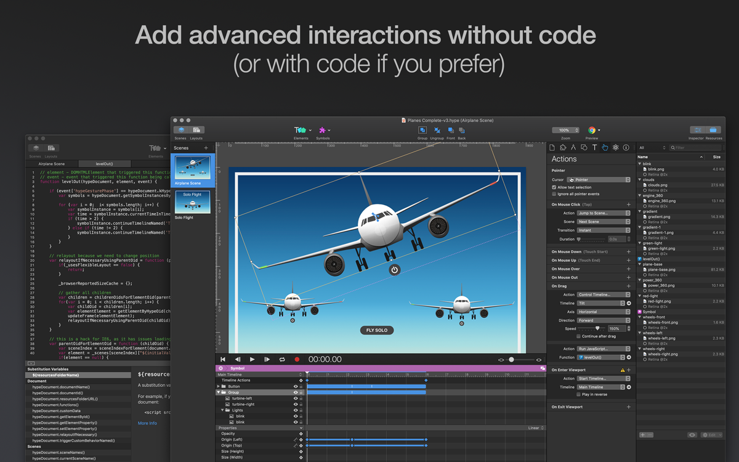The width and height of the screenshot is (739, 462).
Task: Click the red Record button
Action: point(297,359)
